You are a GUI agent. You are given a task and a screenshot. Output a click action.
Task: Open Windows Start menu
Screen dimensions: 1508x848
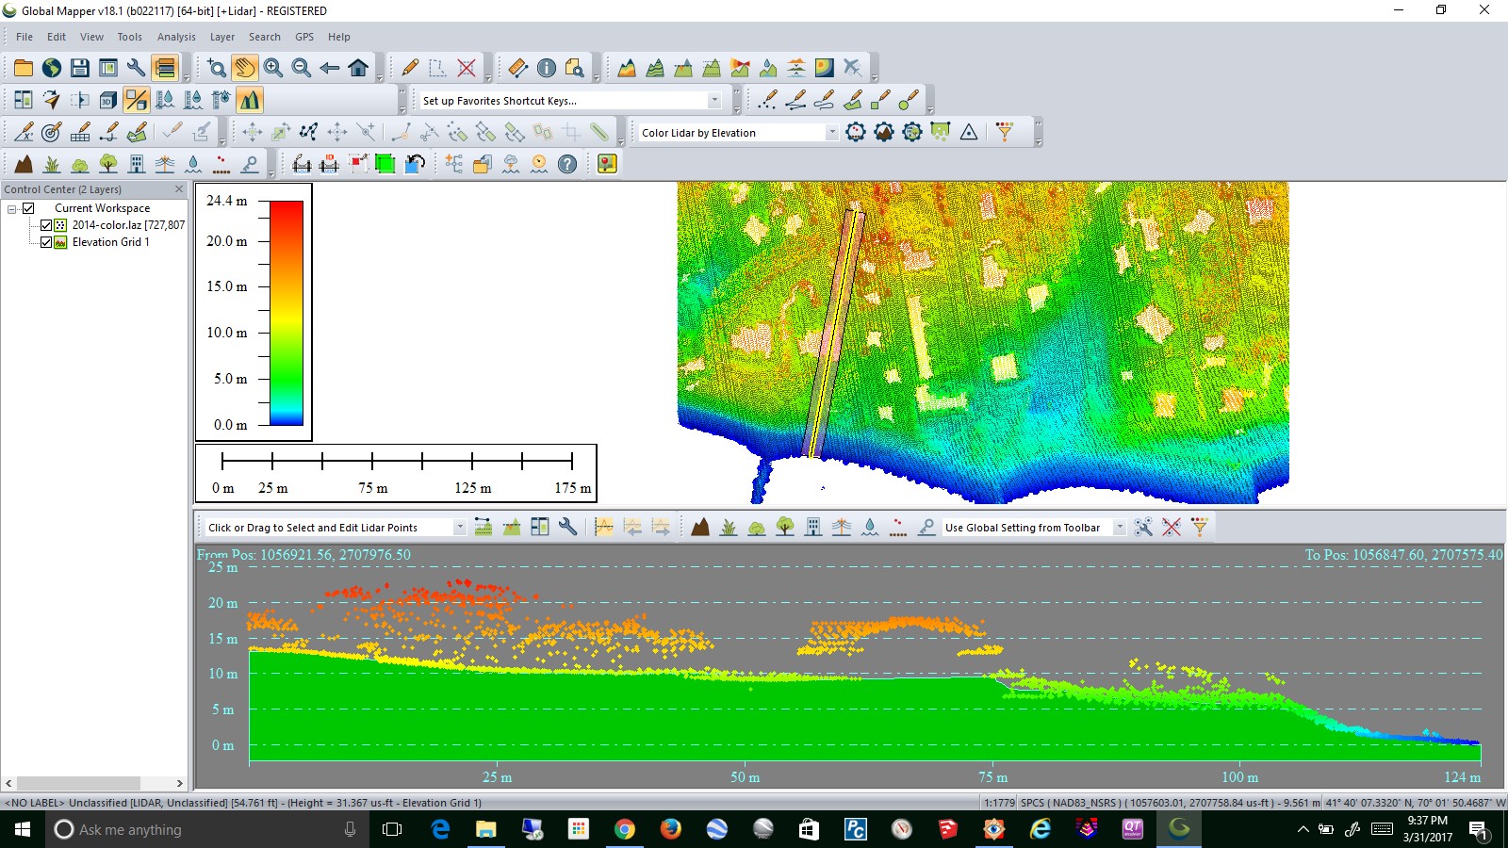pyautogui.click(x=23, y=829)
